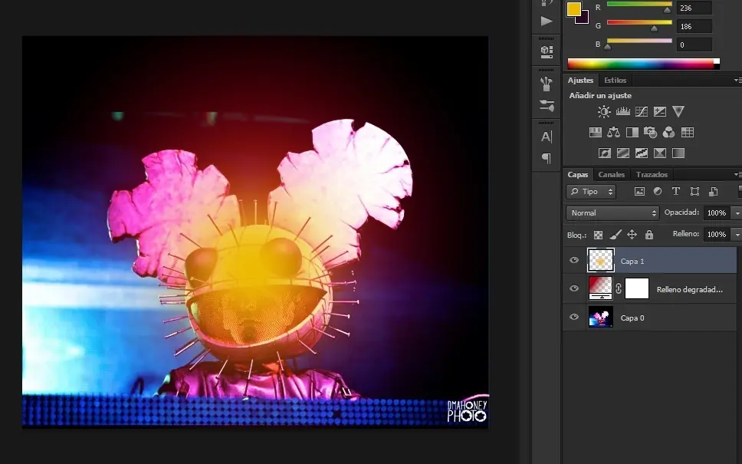Add a Posterize adjustment

coord(622,153)
